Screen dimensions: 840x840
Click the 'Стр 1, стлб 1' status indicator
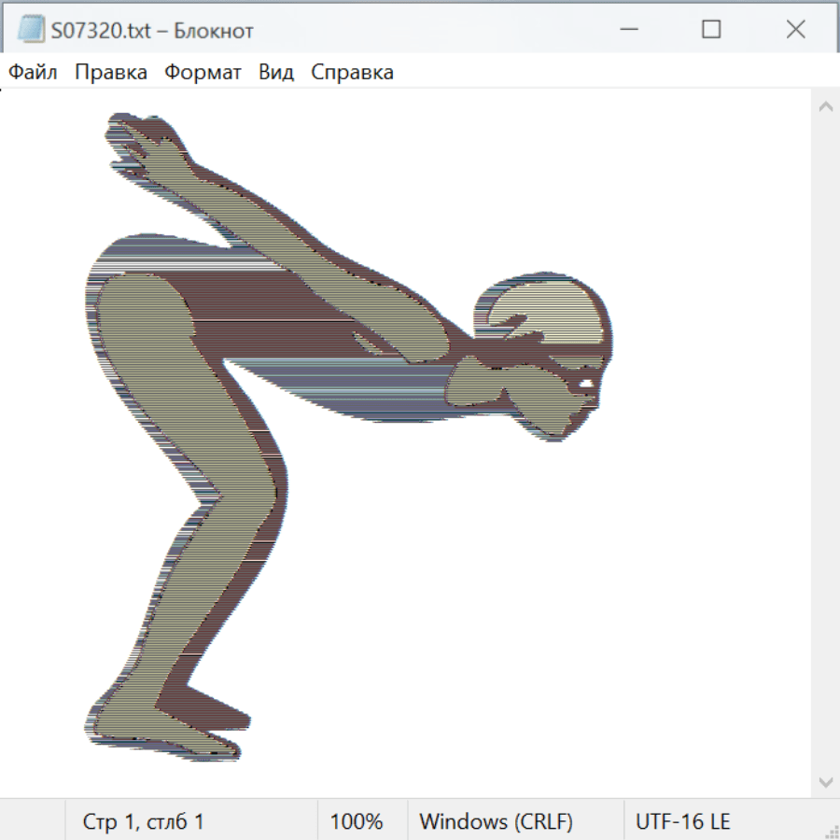point(143,821)
